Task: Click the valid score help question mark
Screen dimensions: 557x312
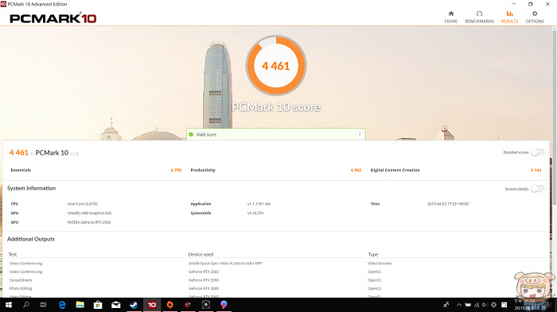Action: (360, 134)
